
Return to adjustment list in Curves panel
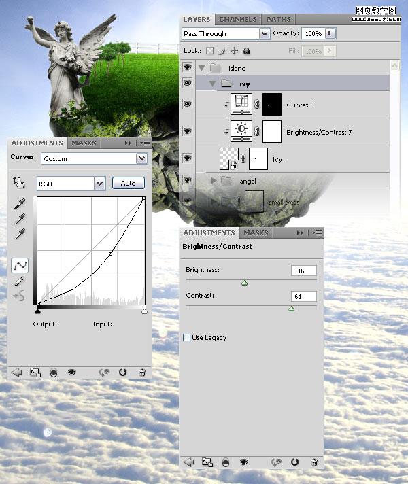(x=17, y=373)
